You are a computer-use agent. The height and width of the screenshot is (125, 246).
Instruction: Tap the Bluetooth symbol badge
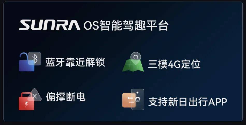click(x=35, y=59)
